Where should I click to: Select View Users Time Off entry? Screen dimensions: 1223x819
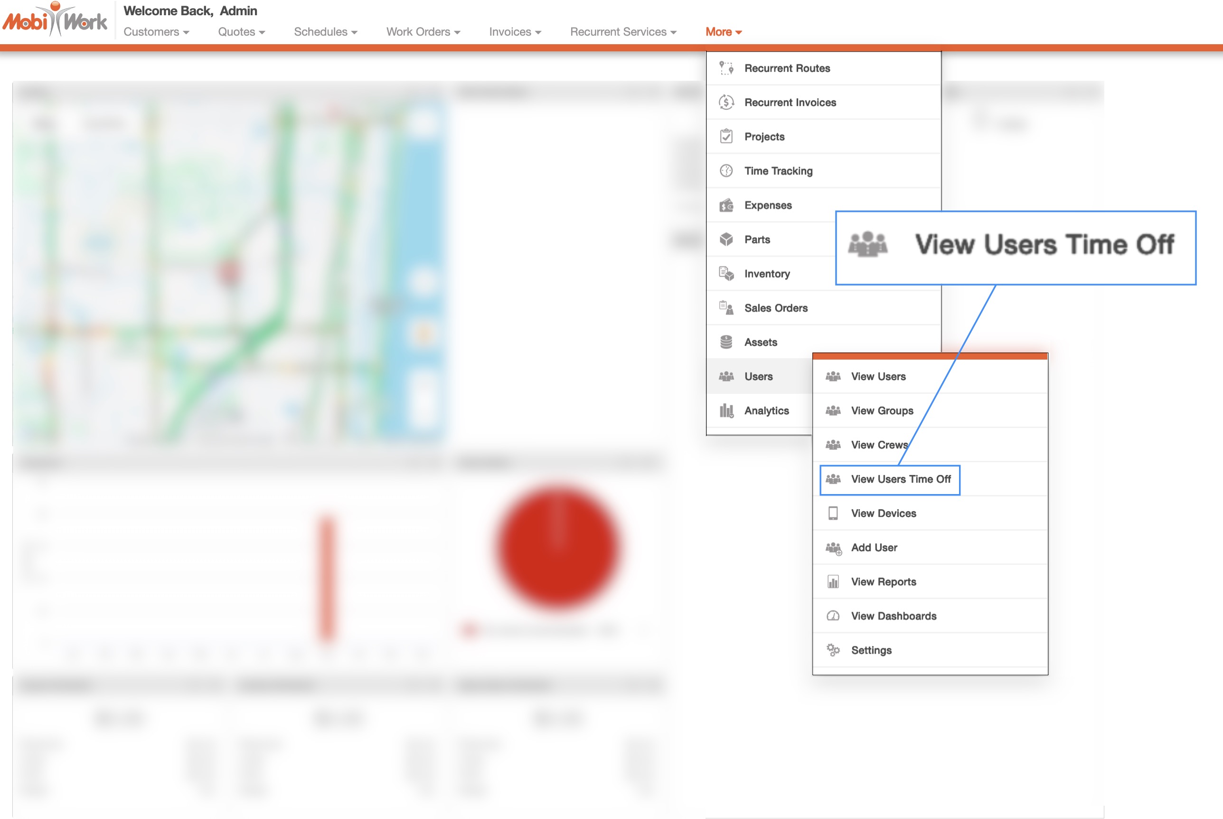[901, 479]
